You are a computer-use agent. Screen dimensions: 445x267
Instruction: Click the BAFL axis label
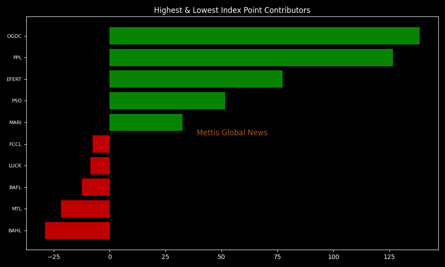tap(15, 187)
